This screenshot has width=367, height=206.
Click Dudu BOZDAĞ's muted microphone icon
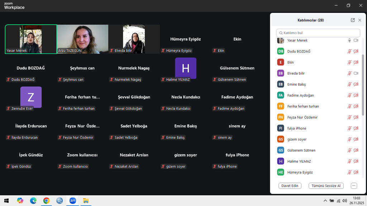(x=349, y=52)
